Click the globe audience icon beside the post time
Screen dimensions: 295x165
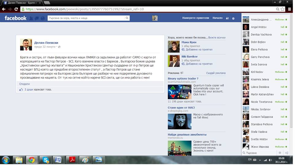click(59, 47)
